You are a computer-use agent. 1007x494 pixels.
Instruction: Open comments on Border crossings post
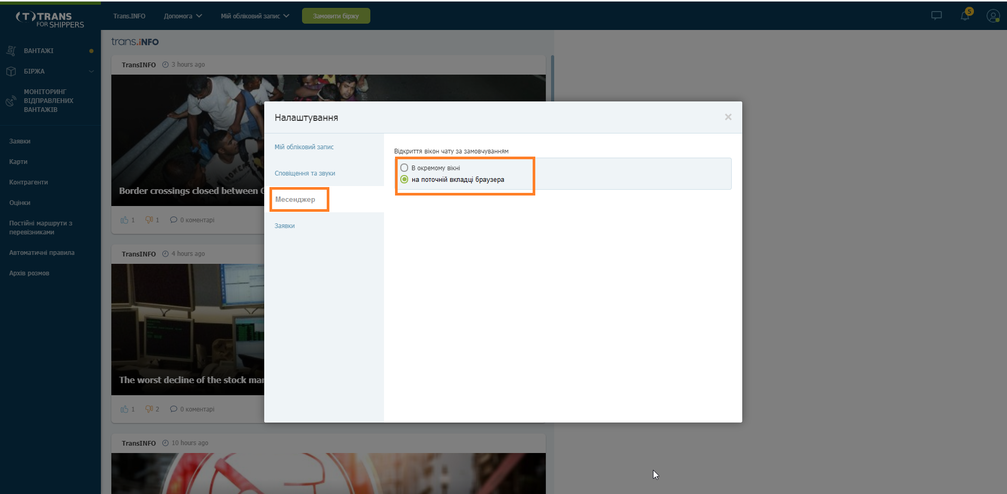(192, 220)
